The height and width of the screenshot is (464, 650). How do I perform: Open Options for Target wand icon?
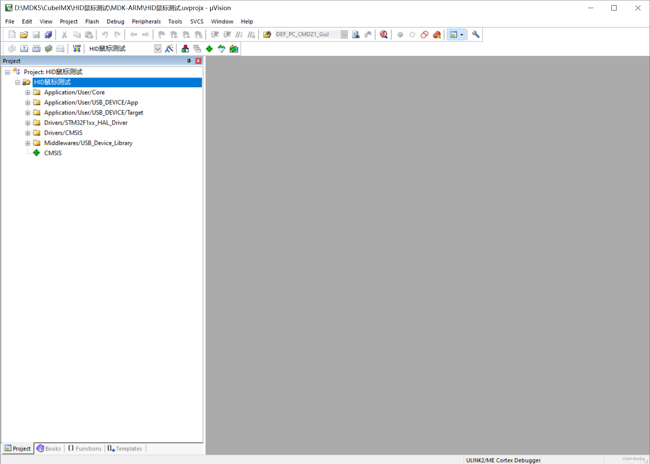[x=169, y=49]
